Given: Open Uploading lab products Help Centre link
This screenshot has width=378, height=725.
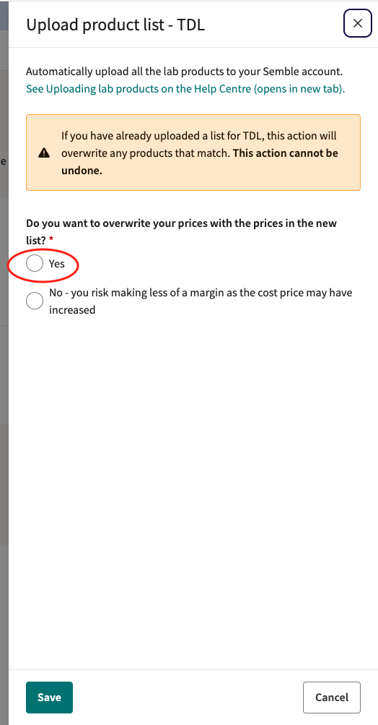Looking at the screenshot, I should point(185,89).
